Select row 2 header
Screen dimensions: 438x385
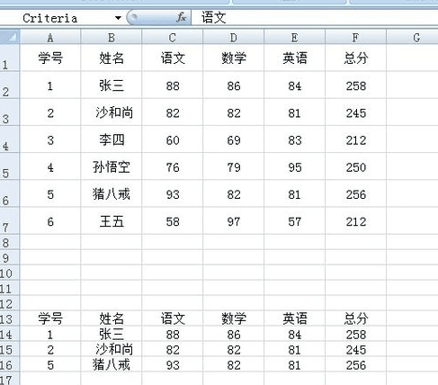[x=10, y=85]
